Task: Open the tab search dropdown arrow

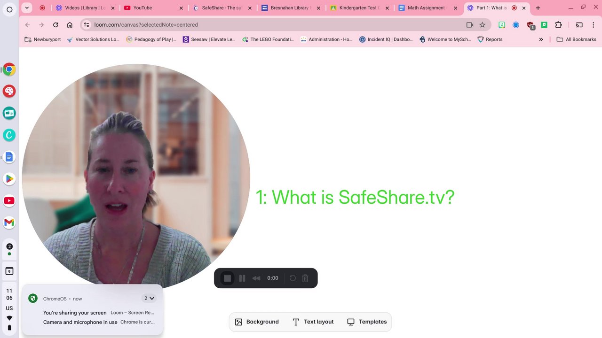Action: (x=27, y=8)
